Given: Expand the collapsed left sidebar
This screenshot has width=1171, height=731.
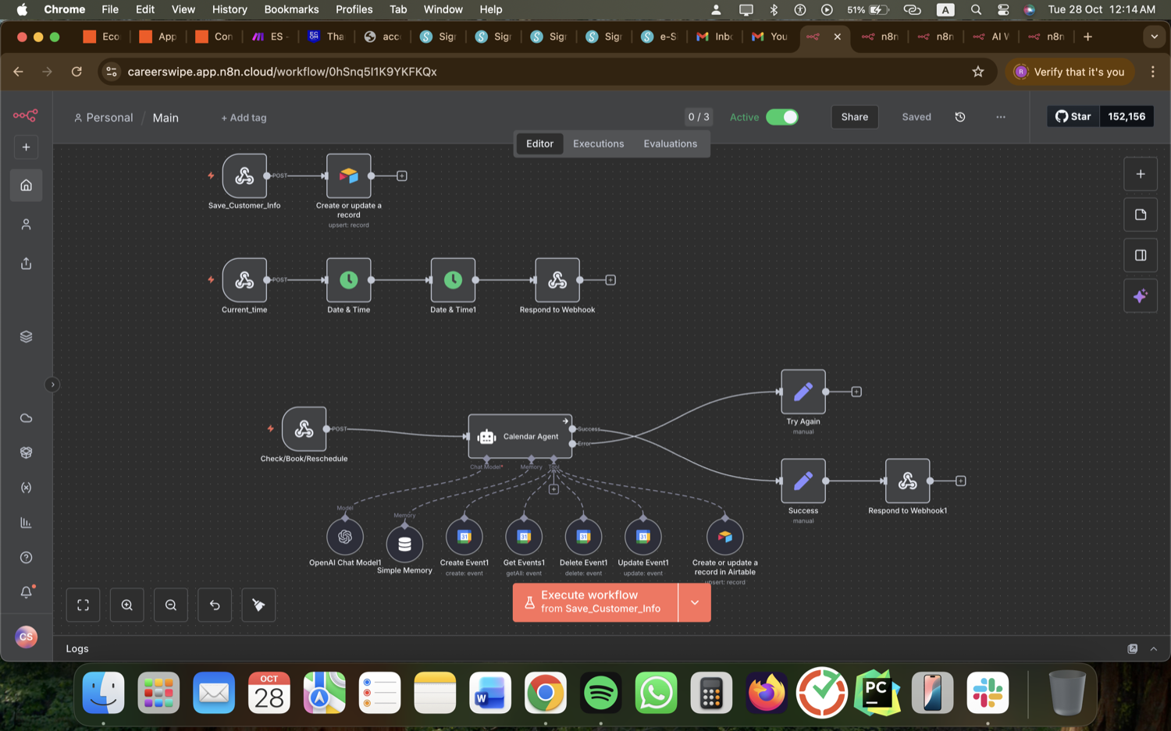Looking at the screenshot, I should tap(52, 385).
